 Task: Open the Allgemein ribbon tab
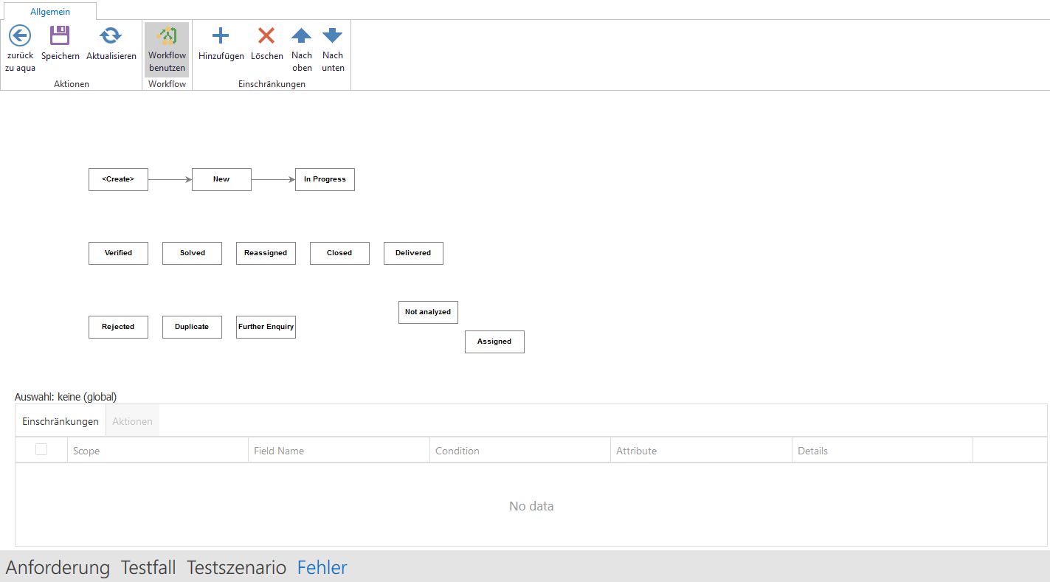(50, 12)
